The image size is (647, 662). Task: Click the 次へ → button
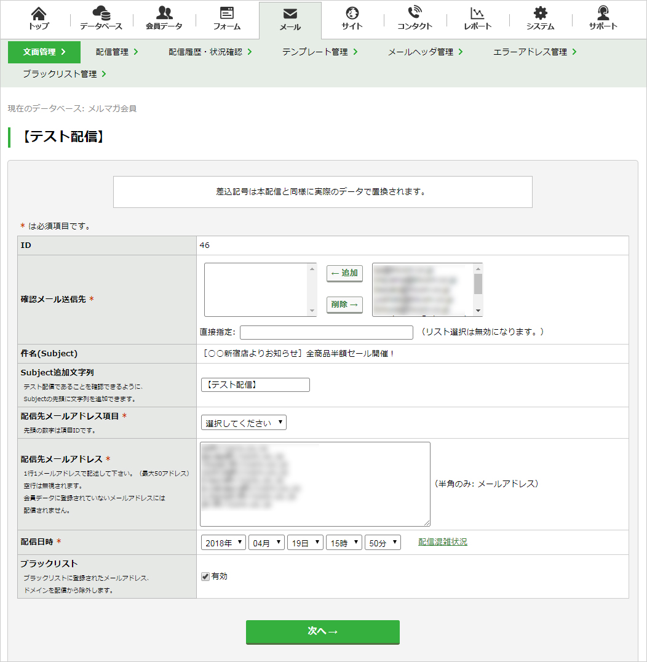tap(323, 632)
